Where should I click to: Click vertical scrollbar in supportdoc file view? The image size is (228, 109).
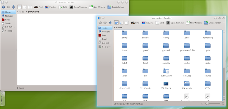[224, 50]
